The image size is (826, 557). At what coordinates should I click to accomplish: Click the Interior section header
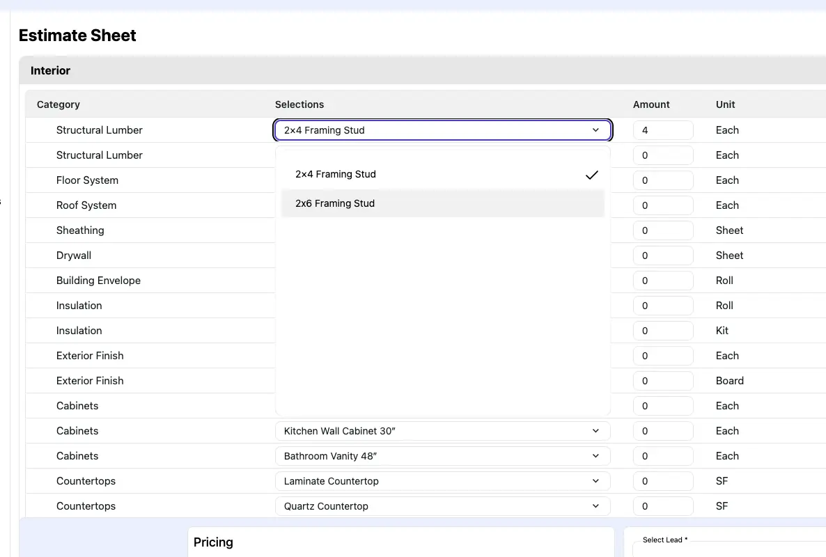click(50, 70)
